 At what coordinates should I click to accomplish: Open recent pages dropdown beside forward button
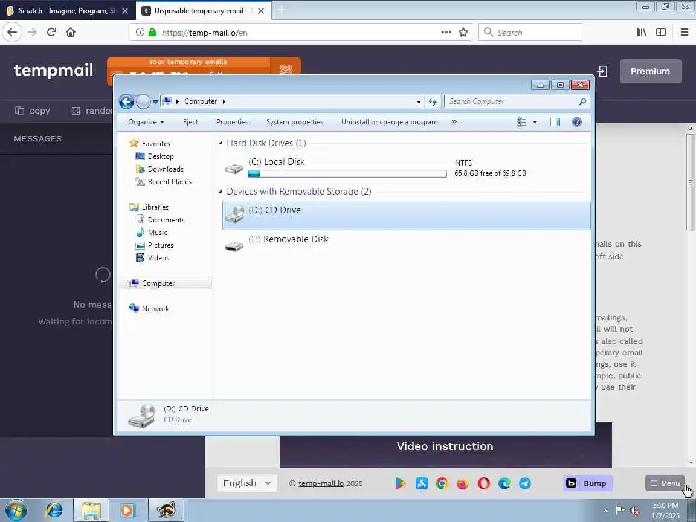(x=155, y=101)
